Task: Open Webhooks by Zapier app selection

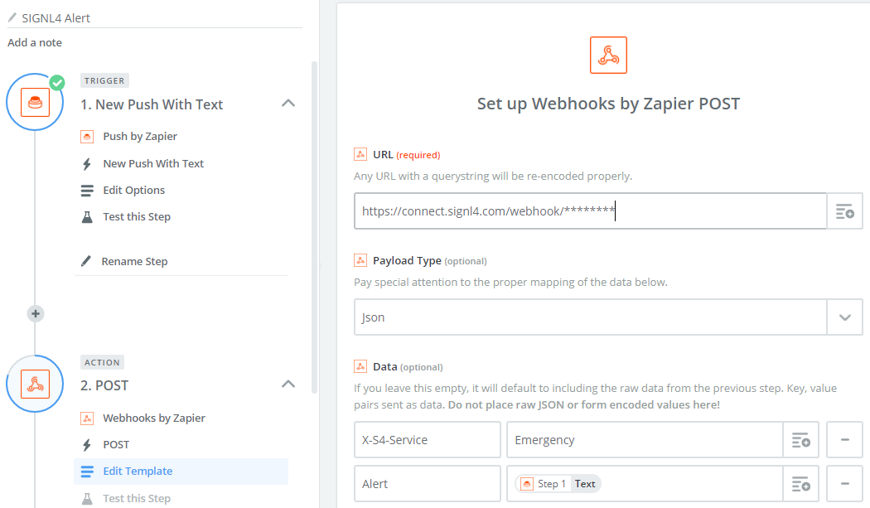Action: coord(153,418)
